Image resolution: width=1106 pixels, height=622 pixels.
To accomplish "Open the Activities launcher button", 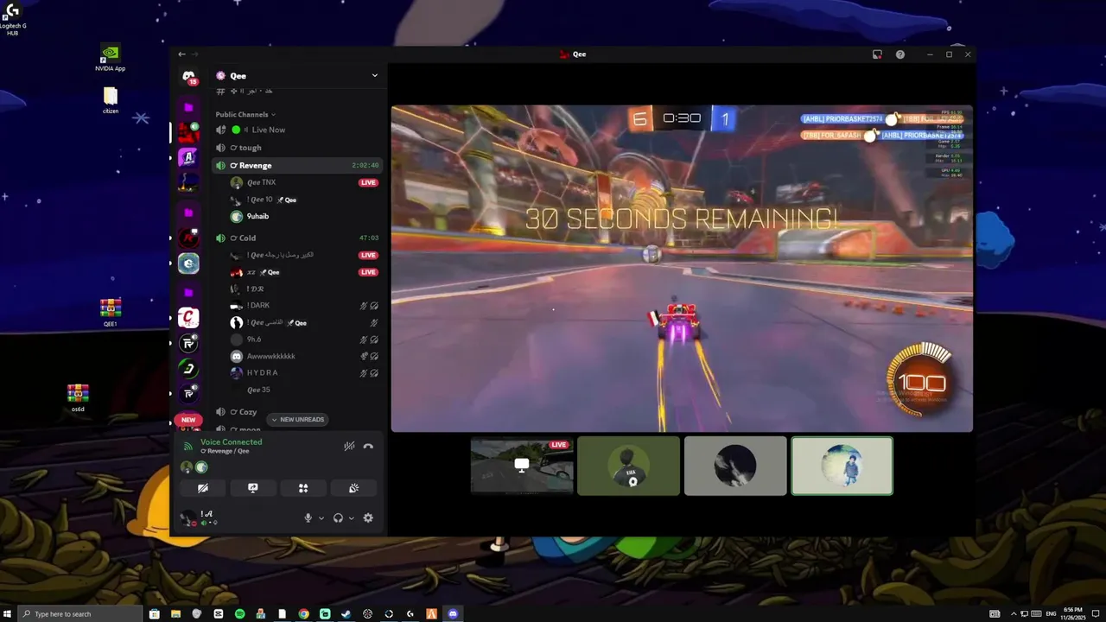I will tap(303, 488).
